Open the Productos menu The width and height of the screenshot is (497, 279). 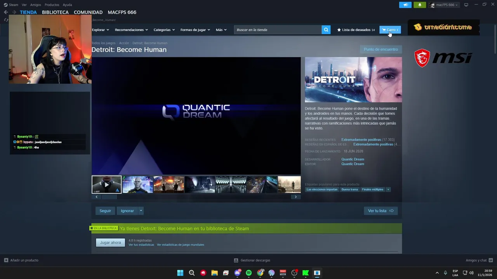pyautogui.click(x=52, y=5)
